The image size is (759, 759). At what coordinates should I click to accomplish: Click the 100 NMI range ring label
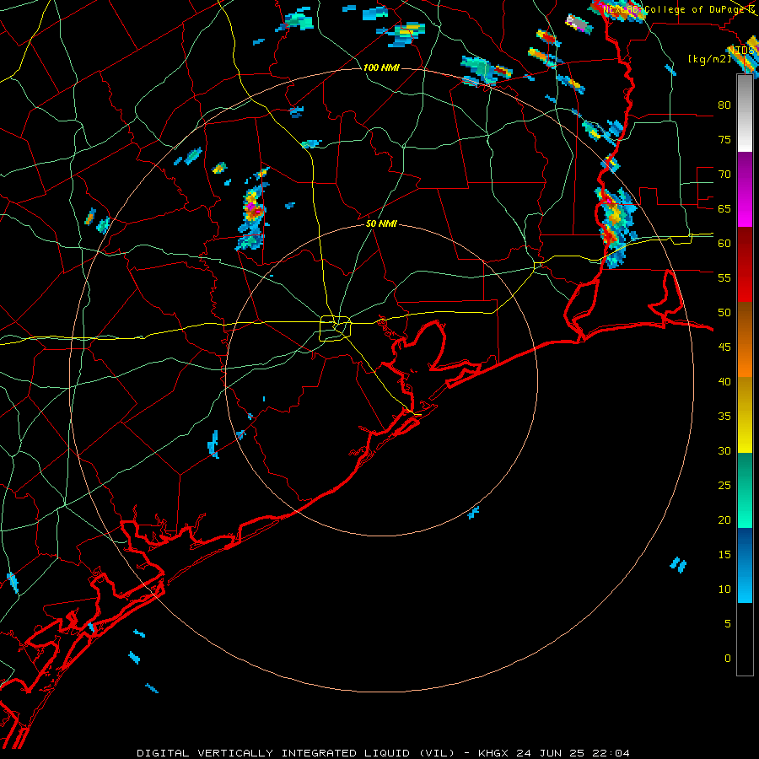[381, 67]
